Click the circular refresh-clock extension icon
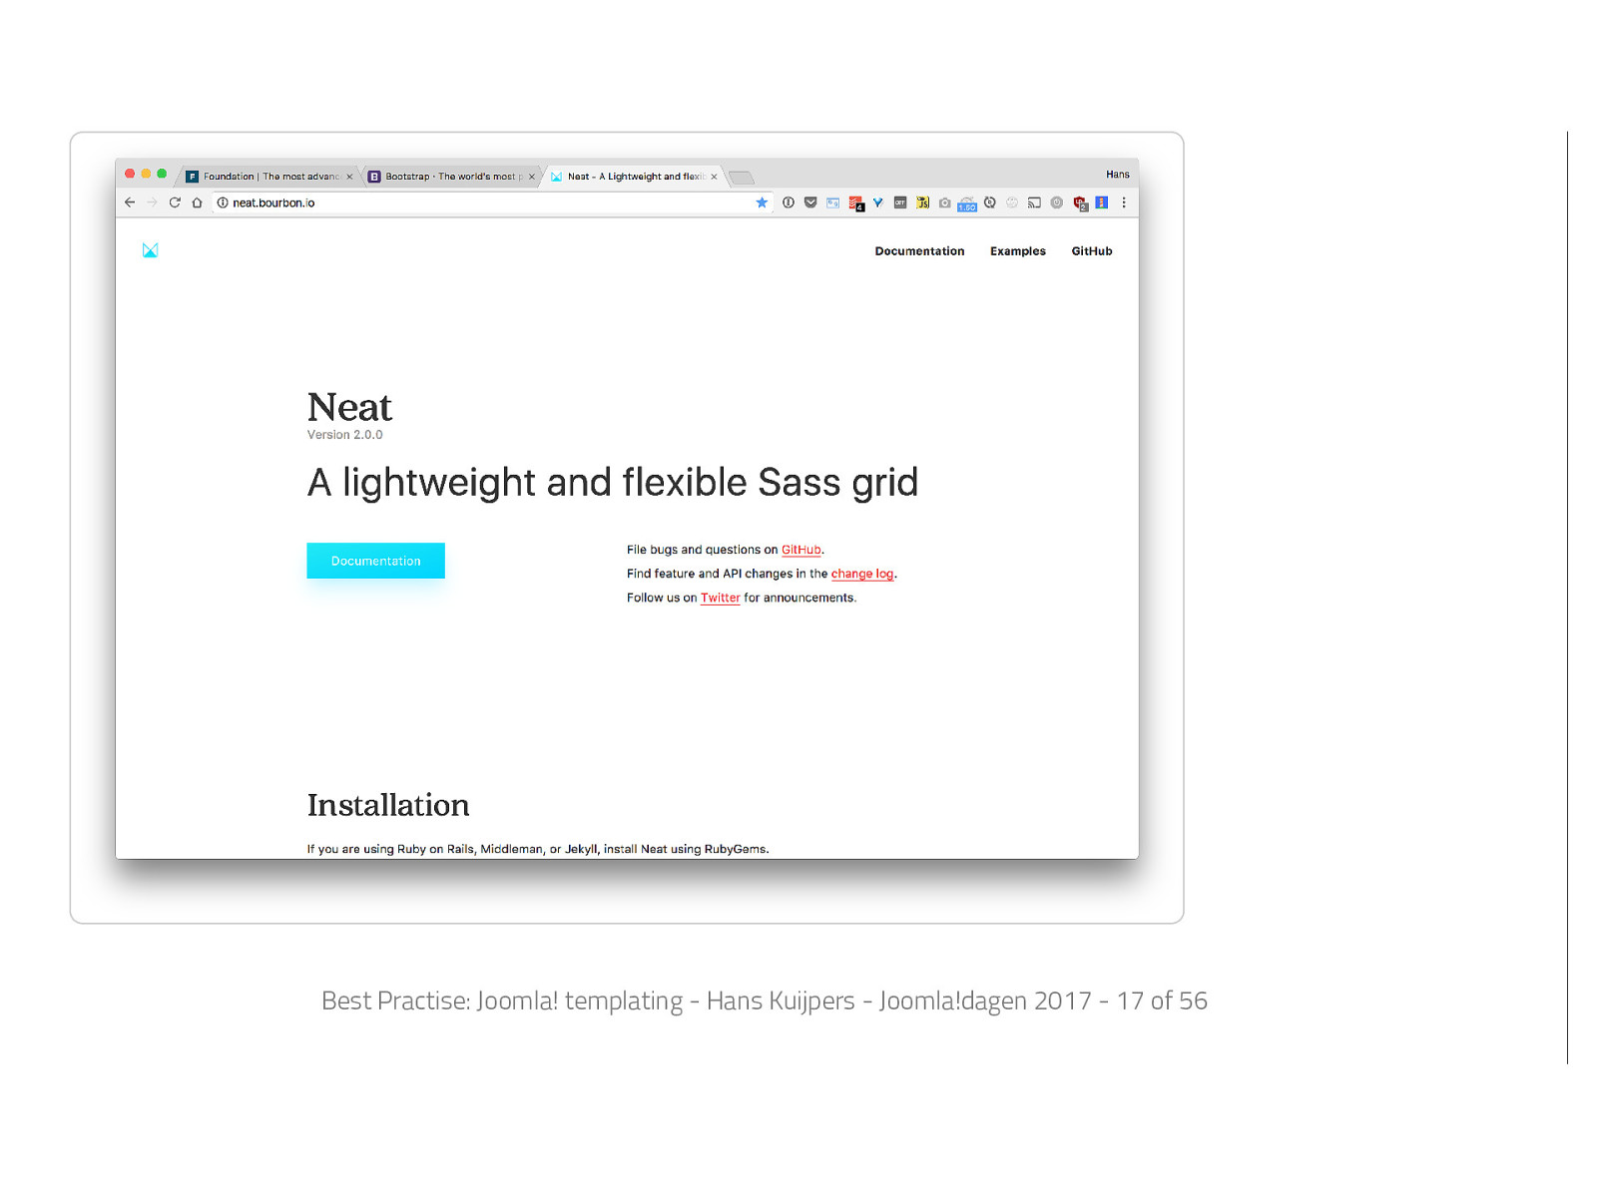This screenshot has height=1198, width=1597. pyautogui.click(x=990, y=202)
